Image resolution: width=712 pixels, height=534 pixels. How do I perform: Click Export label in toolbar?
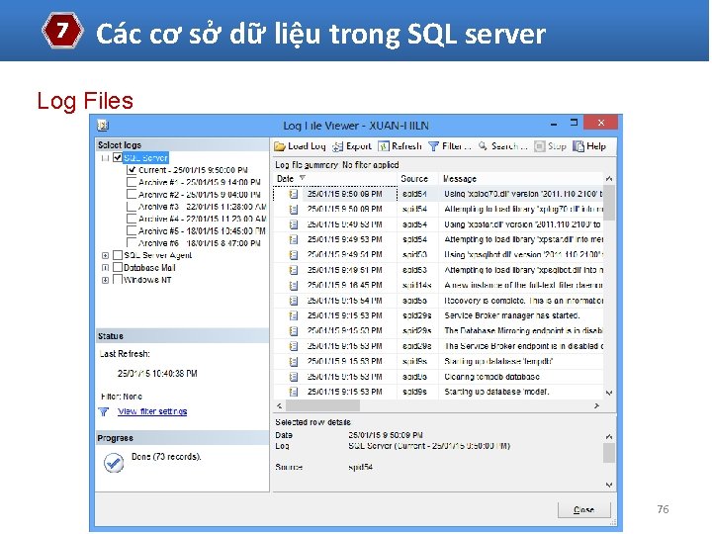coord(359,146)
